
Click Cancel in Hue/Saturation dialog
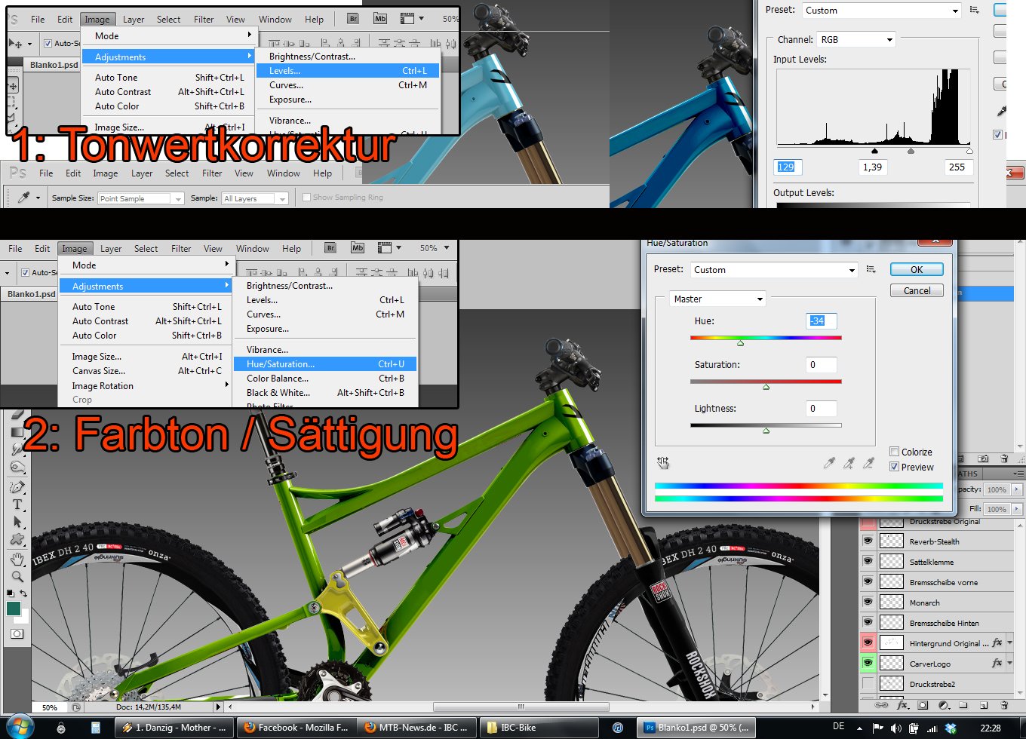[x=917, y=290]
